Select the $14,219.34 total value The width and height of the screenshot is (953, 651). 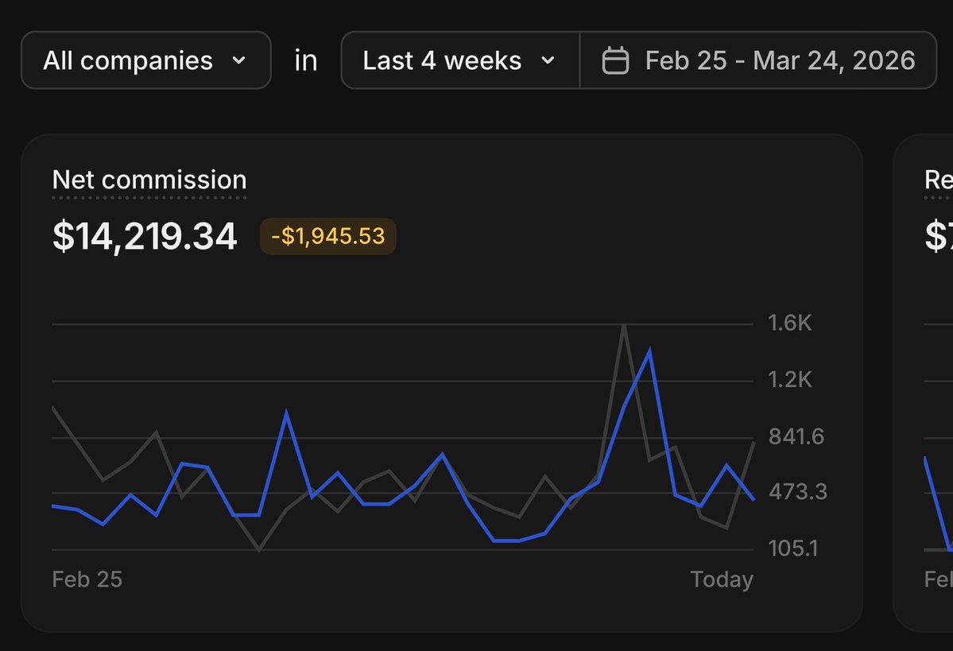click(145, 236)
